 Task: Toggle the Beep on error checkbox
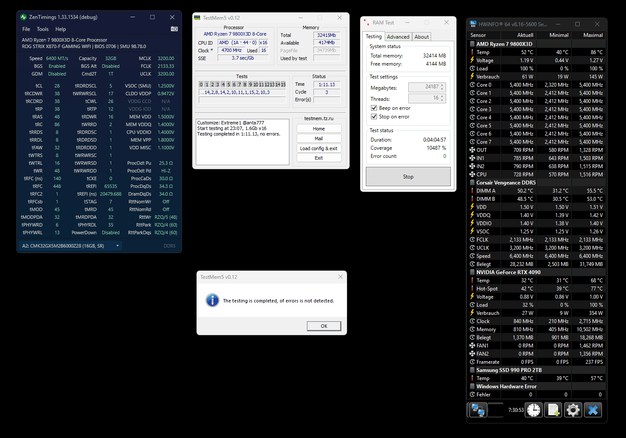[374, 108]
